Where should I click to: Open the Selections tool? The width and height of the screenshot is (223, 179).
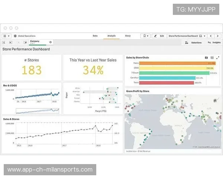coord(194,43)
